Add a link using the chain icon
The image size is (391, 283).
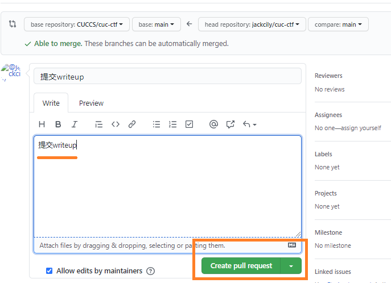click(x=132, y=124)
